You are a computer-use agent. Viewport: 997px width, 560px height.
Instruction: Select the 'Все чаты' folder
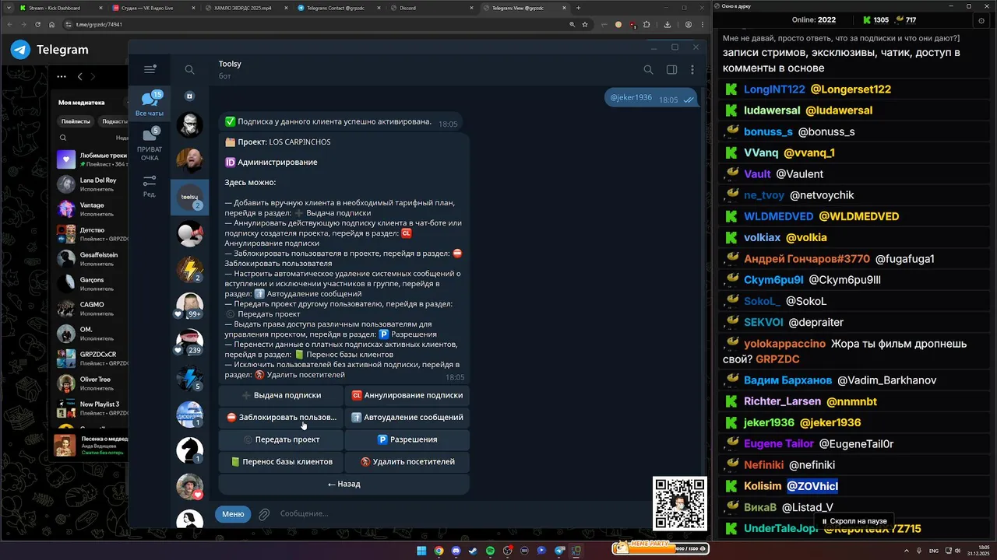[150, 103]
